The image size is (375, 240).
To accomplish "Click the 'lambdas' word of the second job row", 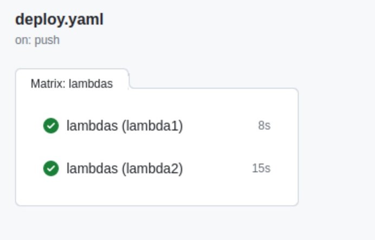I will (92, 168).
